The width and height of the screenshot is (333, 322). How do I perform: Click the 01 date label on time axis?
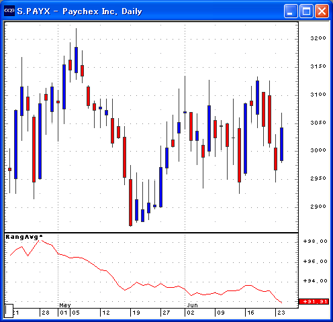click(x=64, y=313)
